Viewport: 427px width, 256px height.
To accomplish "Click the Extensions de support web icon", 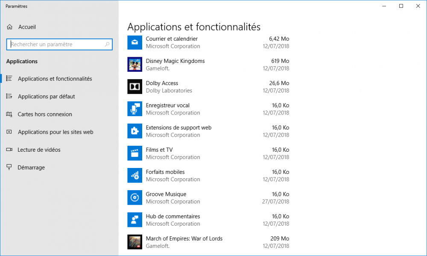I will (135, 131).
